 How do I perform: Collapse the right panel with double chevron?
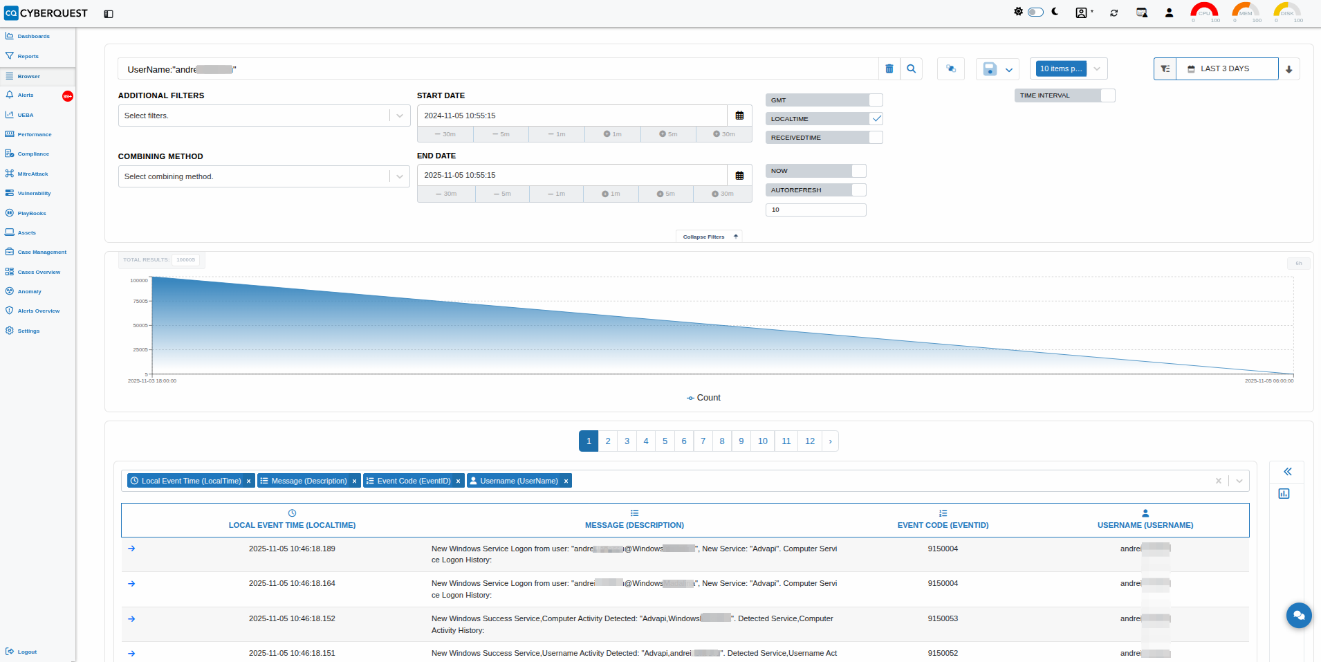click(x=1287, y=472)
